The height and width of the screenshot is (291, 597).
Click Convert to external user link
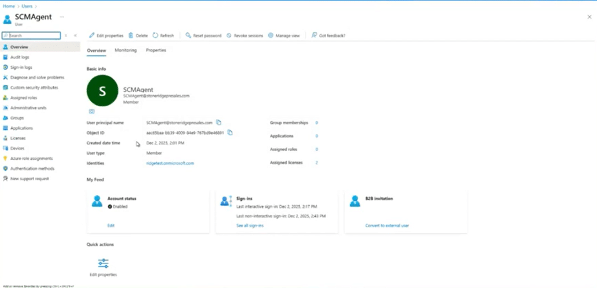387,226
